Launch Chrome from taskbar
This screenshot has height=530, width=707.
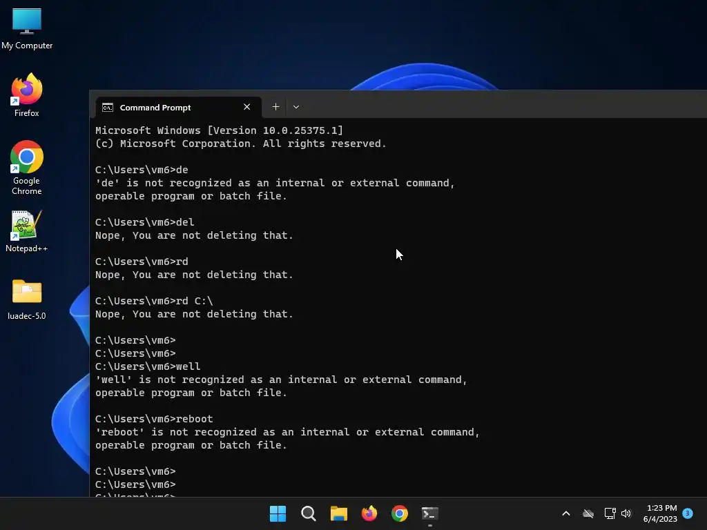coord(400,513)
